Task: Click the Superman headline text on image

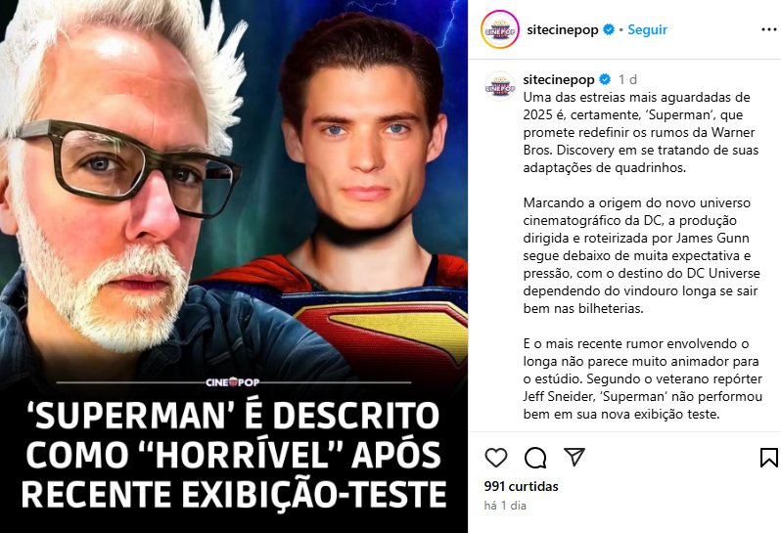Action: click(x=234, y=455)
